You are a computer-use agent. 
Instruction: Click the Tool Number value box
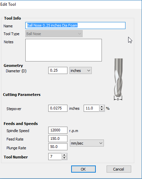(55, 156)
